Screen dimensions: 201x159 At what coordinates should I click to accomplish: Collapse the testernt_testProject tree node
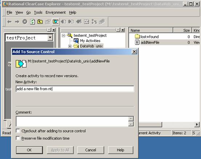[63, 35]
